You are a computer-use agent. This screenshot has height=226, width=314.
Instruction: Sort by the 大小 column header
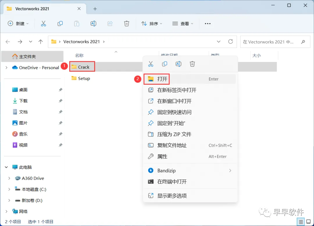click(x=256, y=55)
